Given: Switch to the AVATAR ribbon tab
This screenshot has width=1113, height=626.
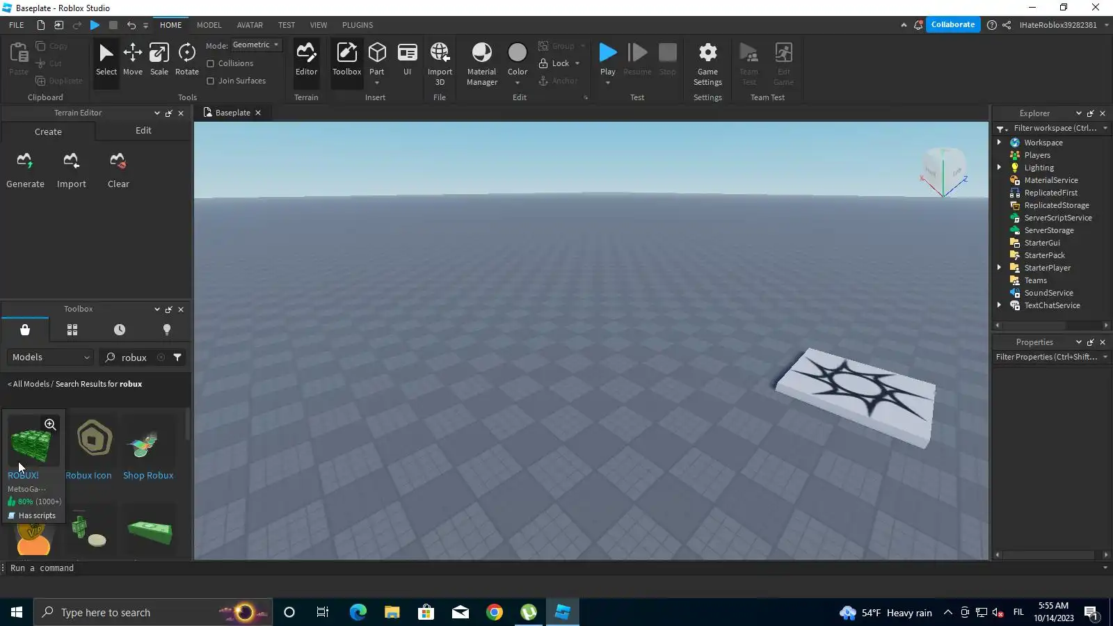Looking at the screenshot, I should (250, 25).
